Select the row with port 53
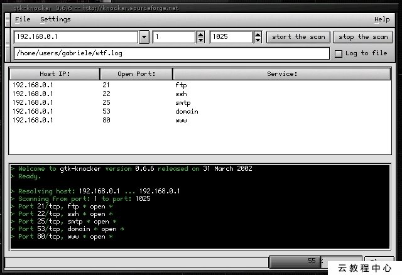The width and height of the screenshot is (402, 275). click(200, 111)
